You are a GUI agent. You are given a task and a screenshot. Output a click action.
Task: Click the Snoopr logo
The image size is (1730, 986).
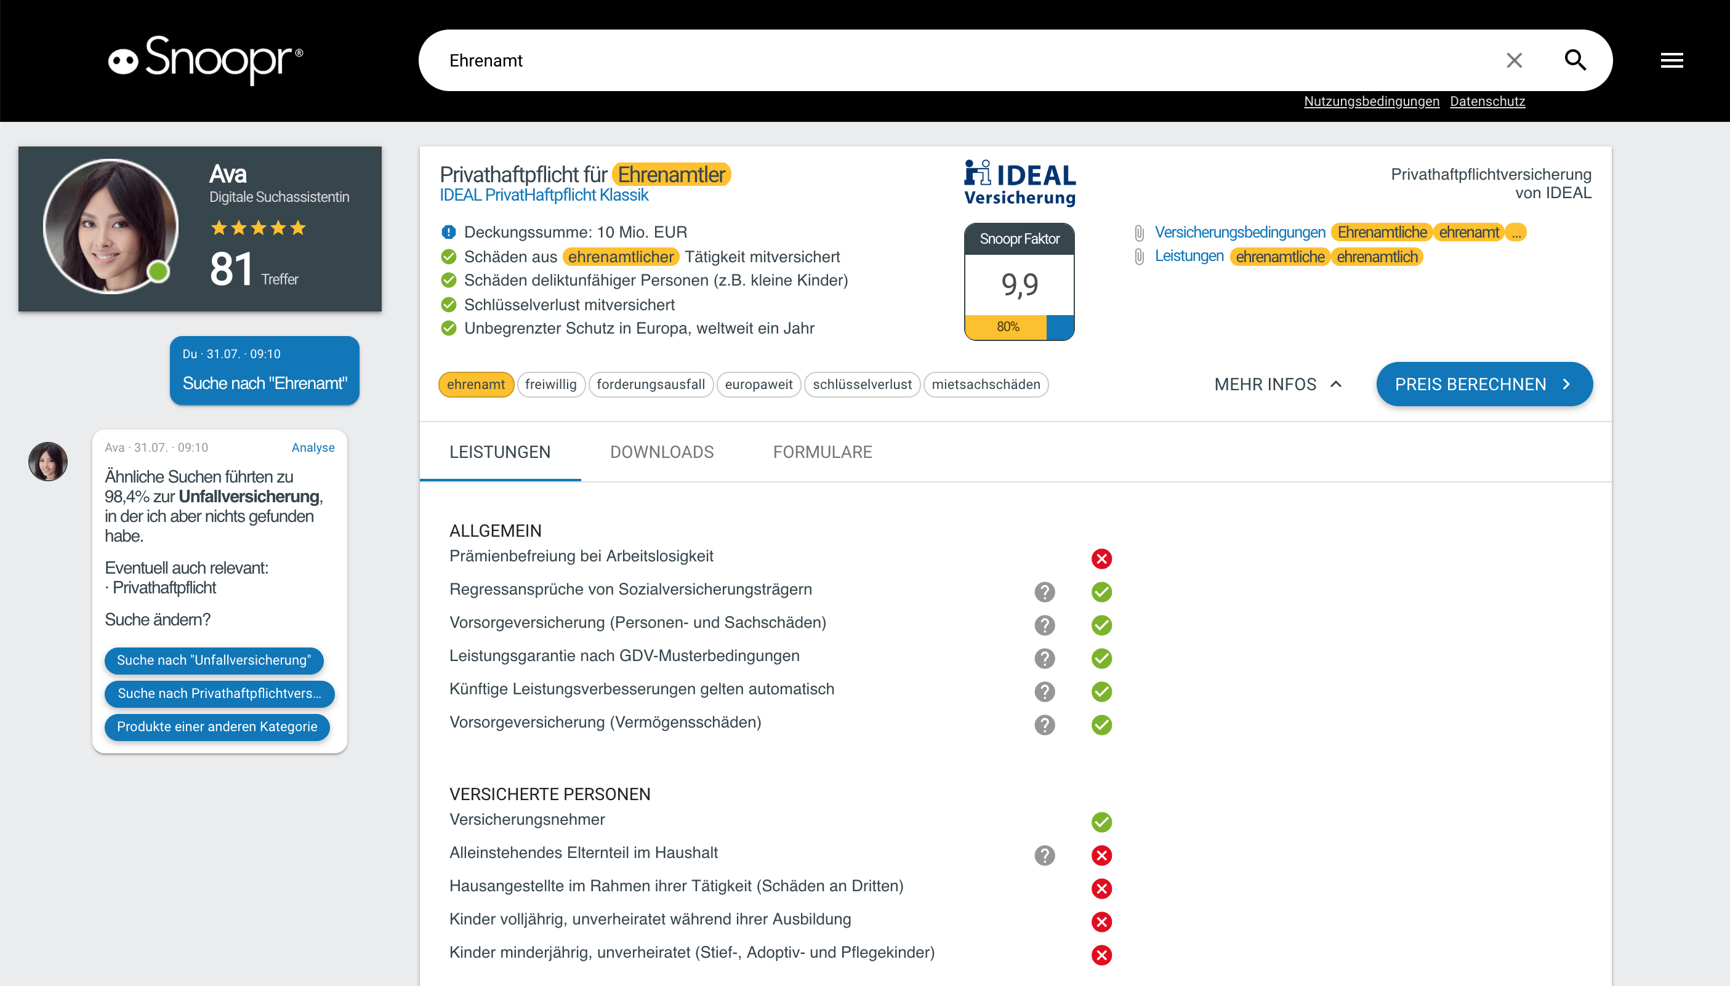tap(205, 60)
